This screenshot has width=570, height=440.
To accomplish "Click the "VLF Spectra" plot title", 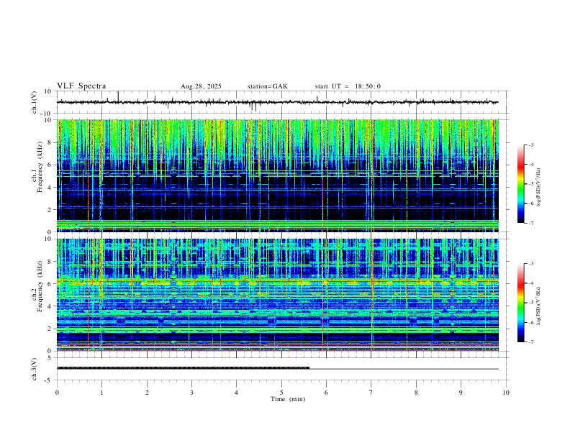I will pyautogui.click(x=81, y=86).
